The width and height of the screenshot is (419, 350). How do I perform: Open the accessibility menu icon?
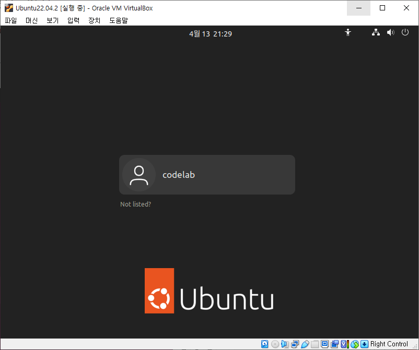pyautogui.click(x=347, y=32)
